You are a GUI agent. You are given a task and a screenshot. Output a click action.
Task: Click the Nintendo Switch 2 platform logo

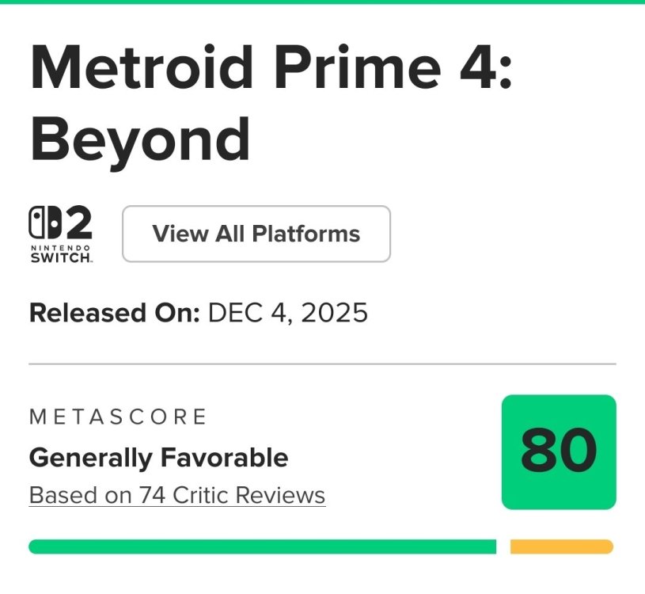coord(61,234)
